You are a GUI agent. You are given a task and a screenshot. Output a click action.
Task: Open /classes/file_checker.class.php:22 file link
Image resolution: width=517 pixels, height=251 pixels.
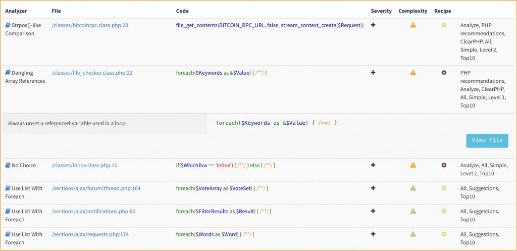tap(92, 73)
